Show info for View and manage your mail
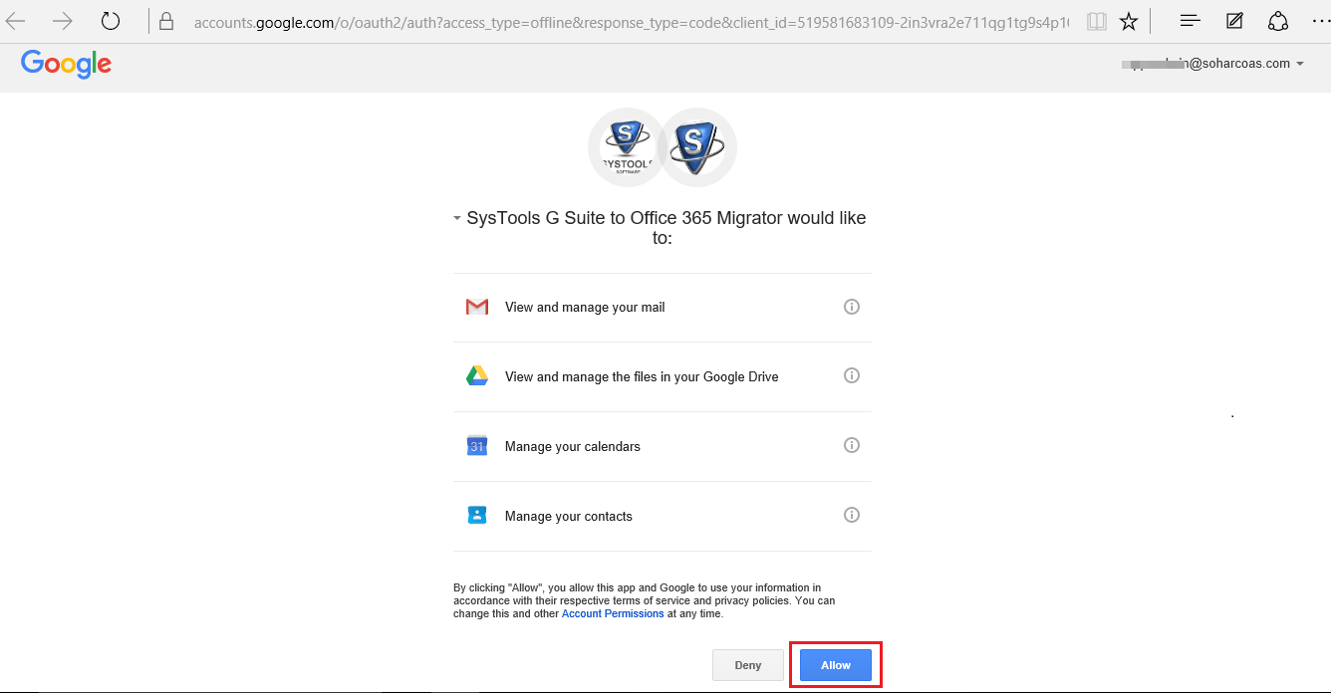1331x693 pixels. pyautogui.click(x=852, y=307)
